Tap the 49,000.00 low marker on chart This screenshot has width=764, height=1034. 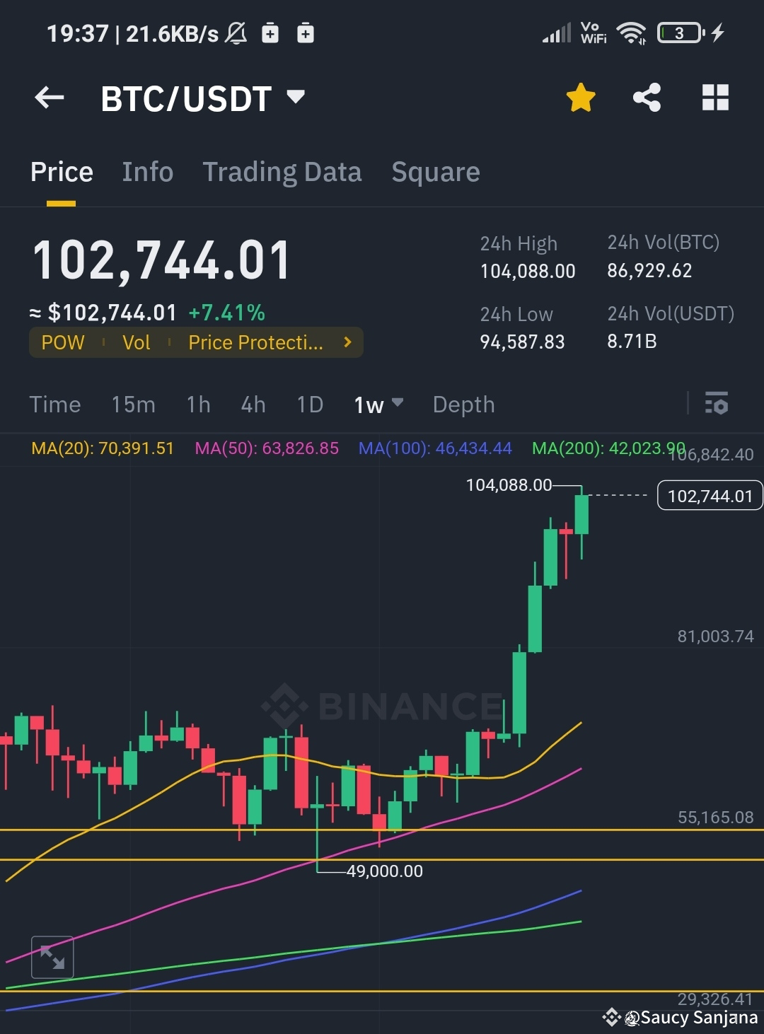[x=384, y=871]
